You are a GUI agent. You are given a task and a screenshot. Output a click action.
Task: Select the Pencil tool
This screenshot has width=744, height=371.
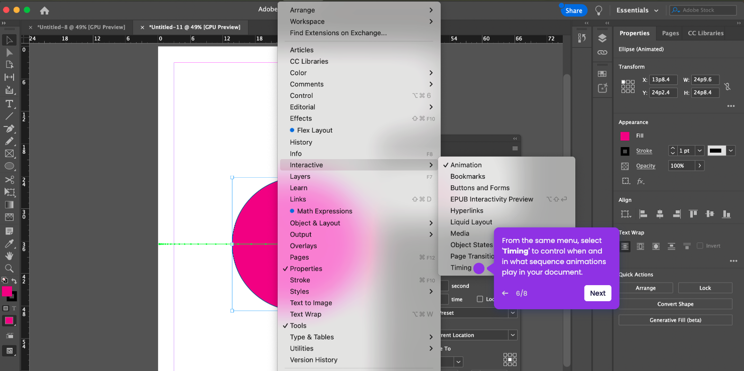pyautogui.click(x=9, y=141)
